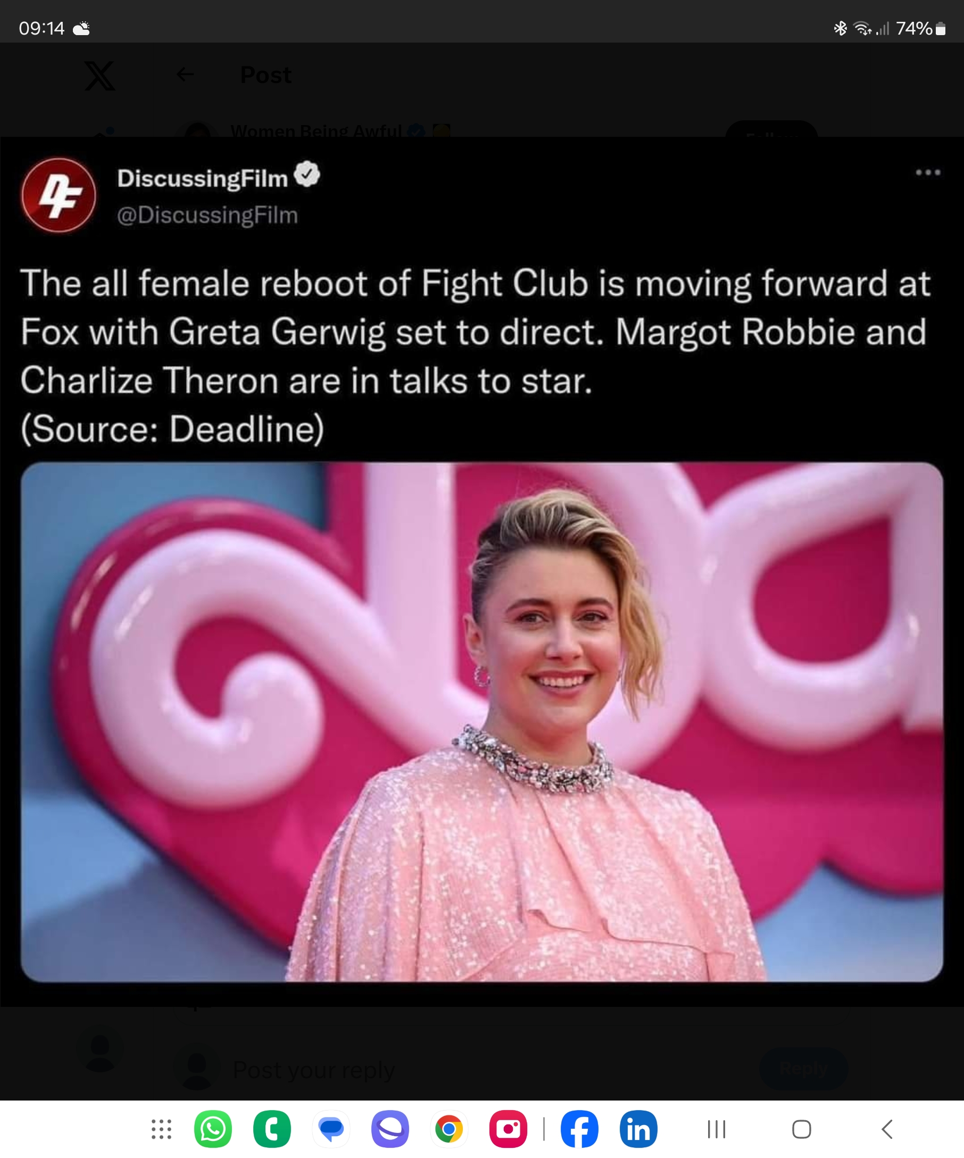Image resolution: width=964 pixels, height=1158 pixels.
Task: Open Samsung Internet purple browser icon
Action: (x=389, y=1129)
